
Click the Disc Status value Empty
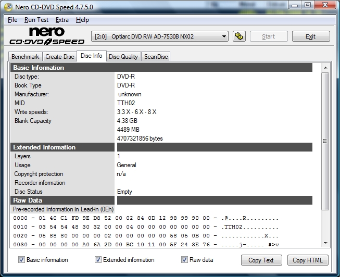124,192
